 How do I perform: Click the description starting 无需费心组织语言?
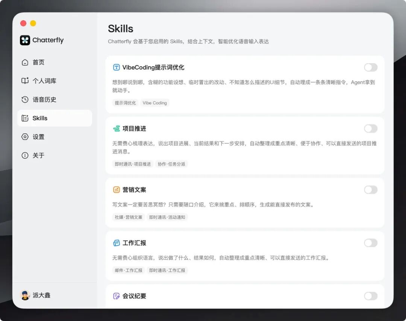click(221, 258)
